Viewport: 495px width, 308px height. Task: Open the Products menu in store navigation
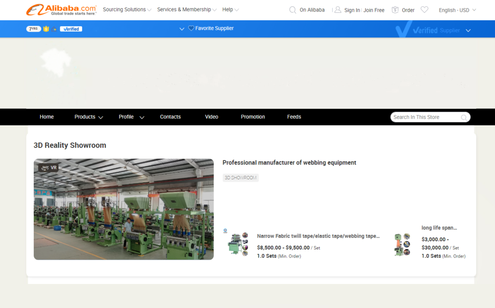pyautogui.click(x=89, y=117)
